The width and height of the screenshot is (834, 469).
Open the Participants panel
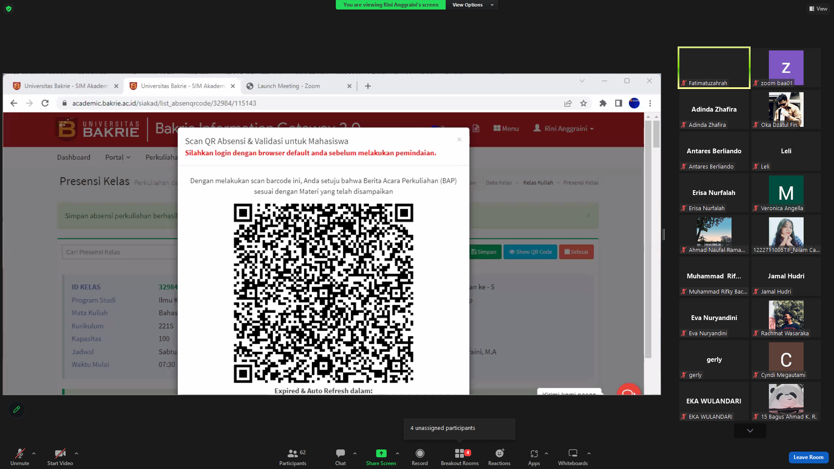point(293,457)
